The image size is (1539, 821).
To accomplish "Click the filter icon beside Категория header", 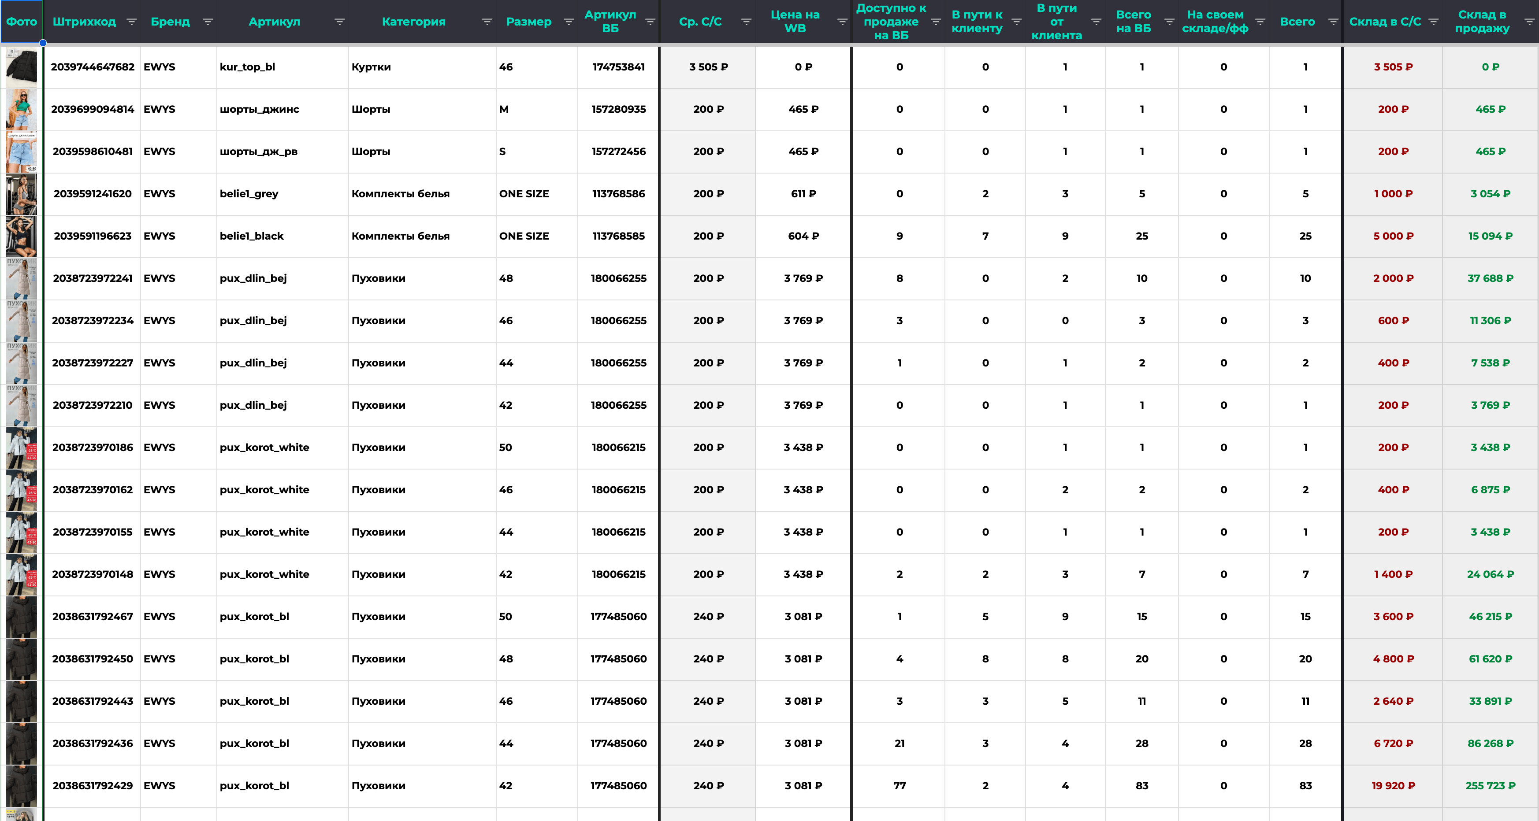I will (487, 22).
